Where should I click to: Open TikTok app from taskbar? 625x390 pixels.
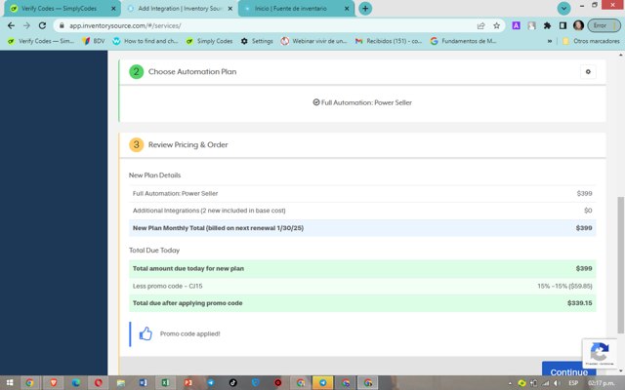coord(233,383)
